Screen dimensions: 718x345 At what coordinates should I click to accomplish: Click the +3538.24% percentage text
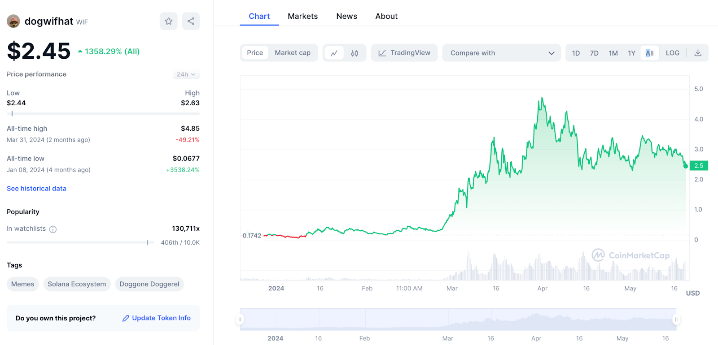tap(183, 170)
